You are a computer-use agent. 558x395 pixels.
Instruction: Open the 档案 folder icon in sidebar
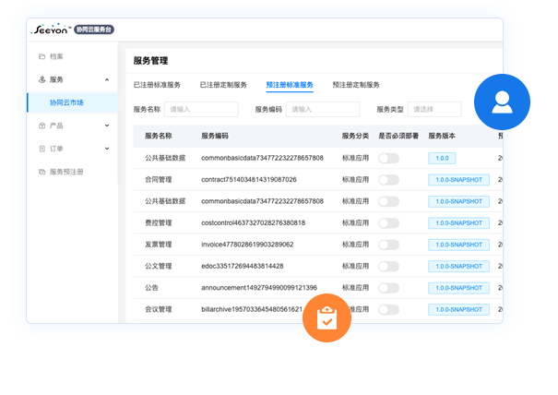coord(42,56)
